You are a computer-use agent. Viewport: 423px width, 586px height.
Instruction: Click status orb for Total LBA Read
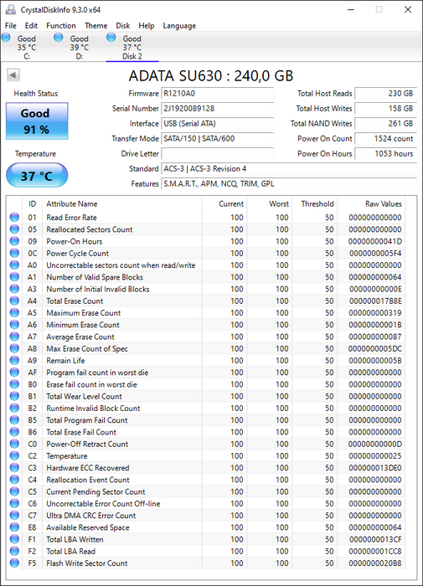tap(14, 551)
